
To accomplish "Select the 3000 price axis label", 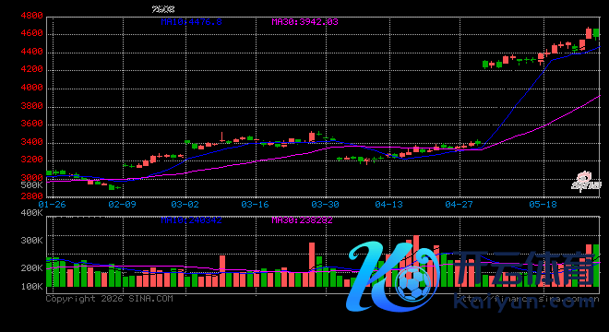I will tap(31, 178).
